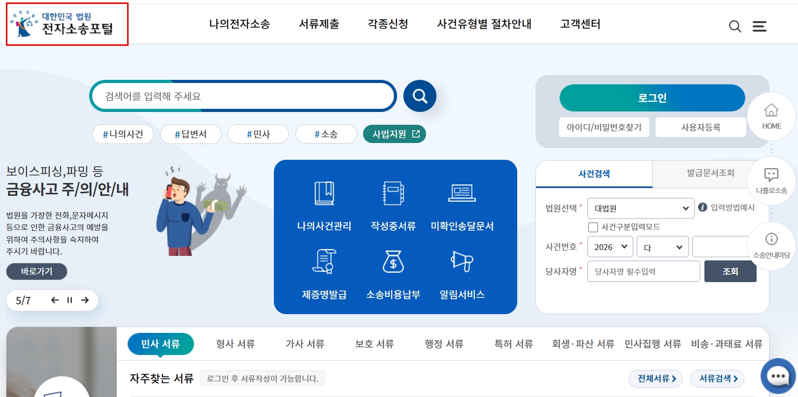
Task: Select the 비송·과태료 서류 tab
Action: tap(727, 344)
